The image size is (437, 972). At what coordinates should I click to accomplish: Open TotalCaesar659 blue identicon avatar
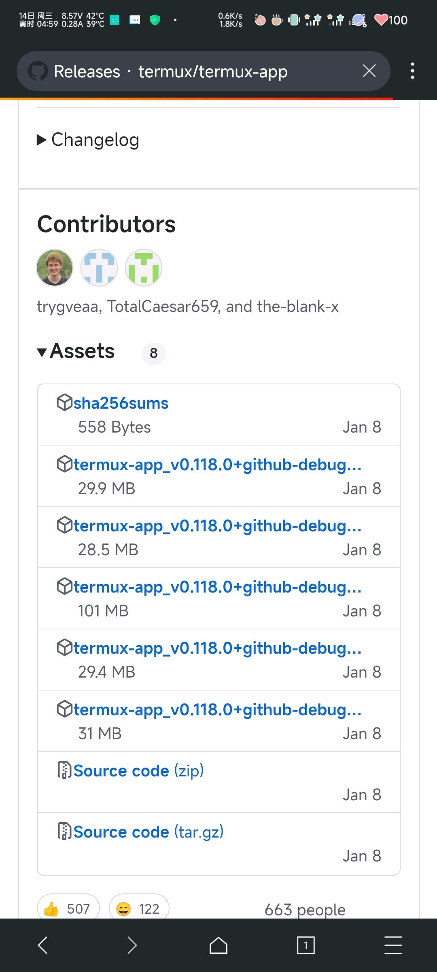click(x=99, y=268)
